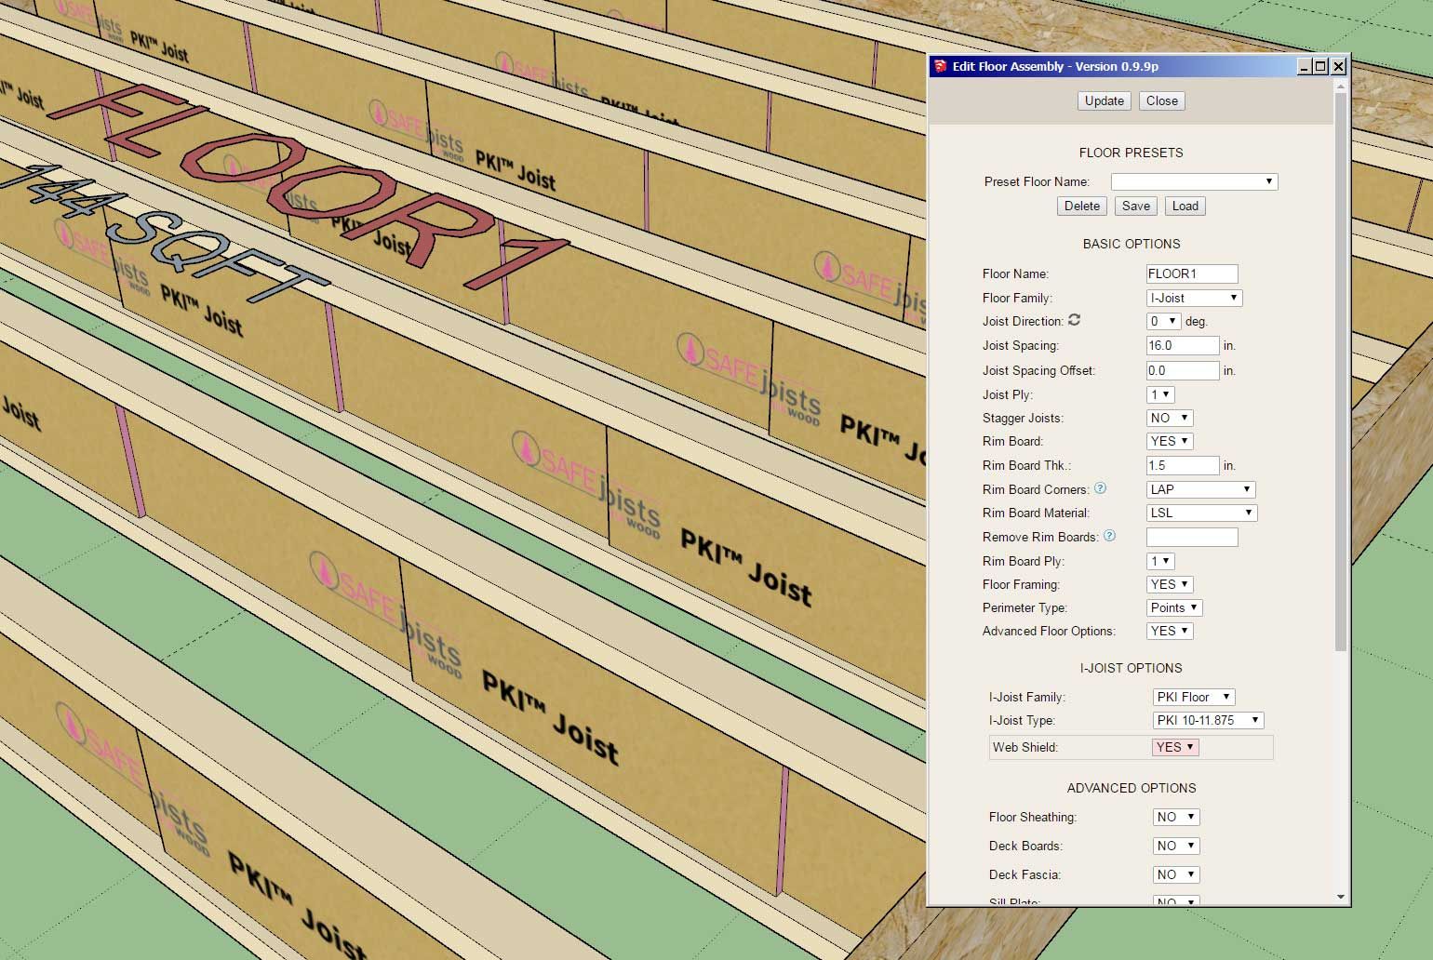Open the Floor Family dropdown
This screenshot has height=960, width=1433.
(x=1195, y=298)
